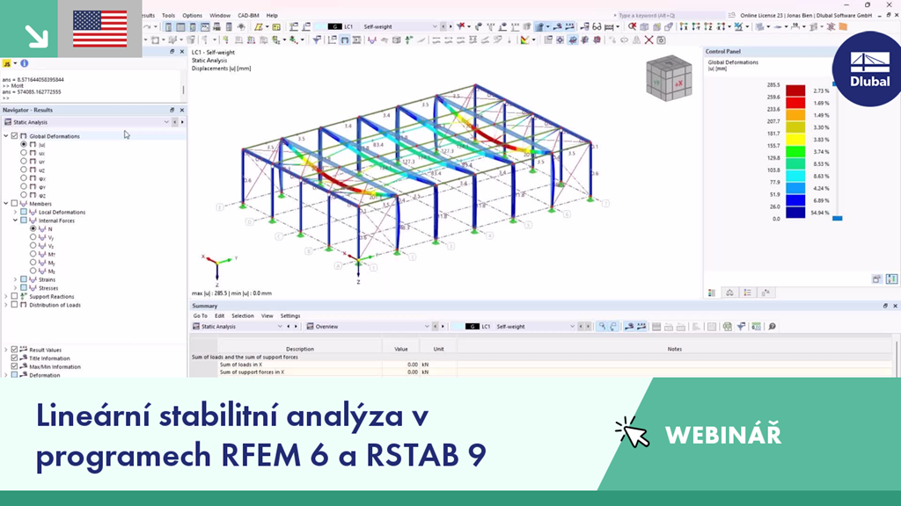901x506 pixels.
Task: Click the orange solid display icon
Action: tap(843, 26)
